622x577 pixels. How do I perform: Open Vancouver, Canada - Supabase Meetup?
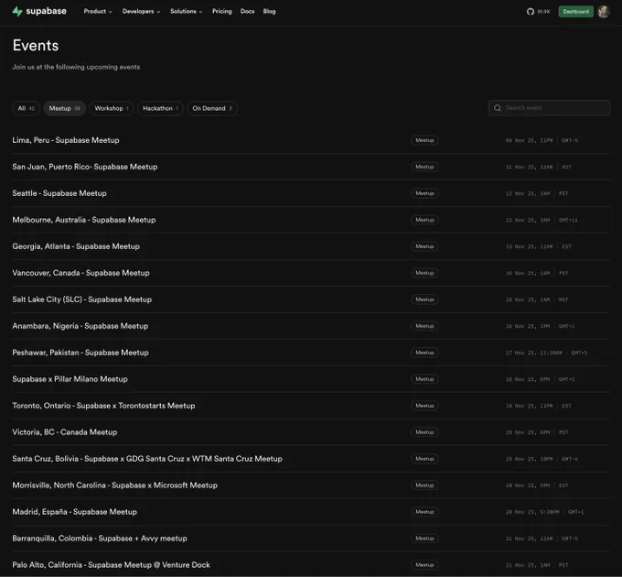click(x=80, y=273)
